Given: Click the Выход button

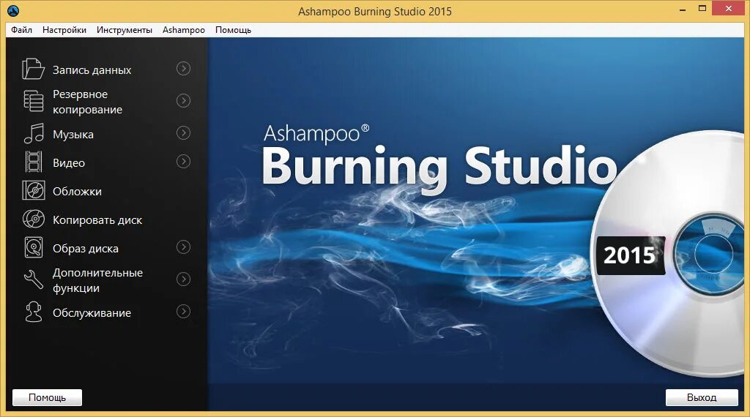Looking at the screenshot, I should 702,397.
